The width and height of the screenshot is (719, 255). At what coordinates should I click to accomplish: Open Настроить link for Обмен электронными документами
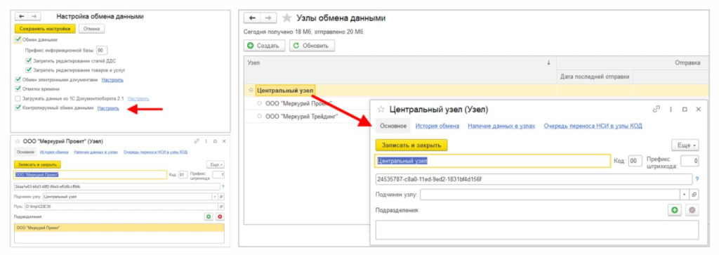tap(112, 79)
